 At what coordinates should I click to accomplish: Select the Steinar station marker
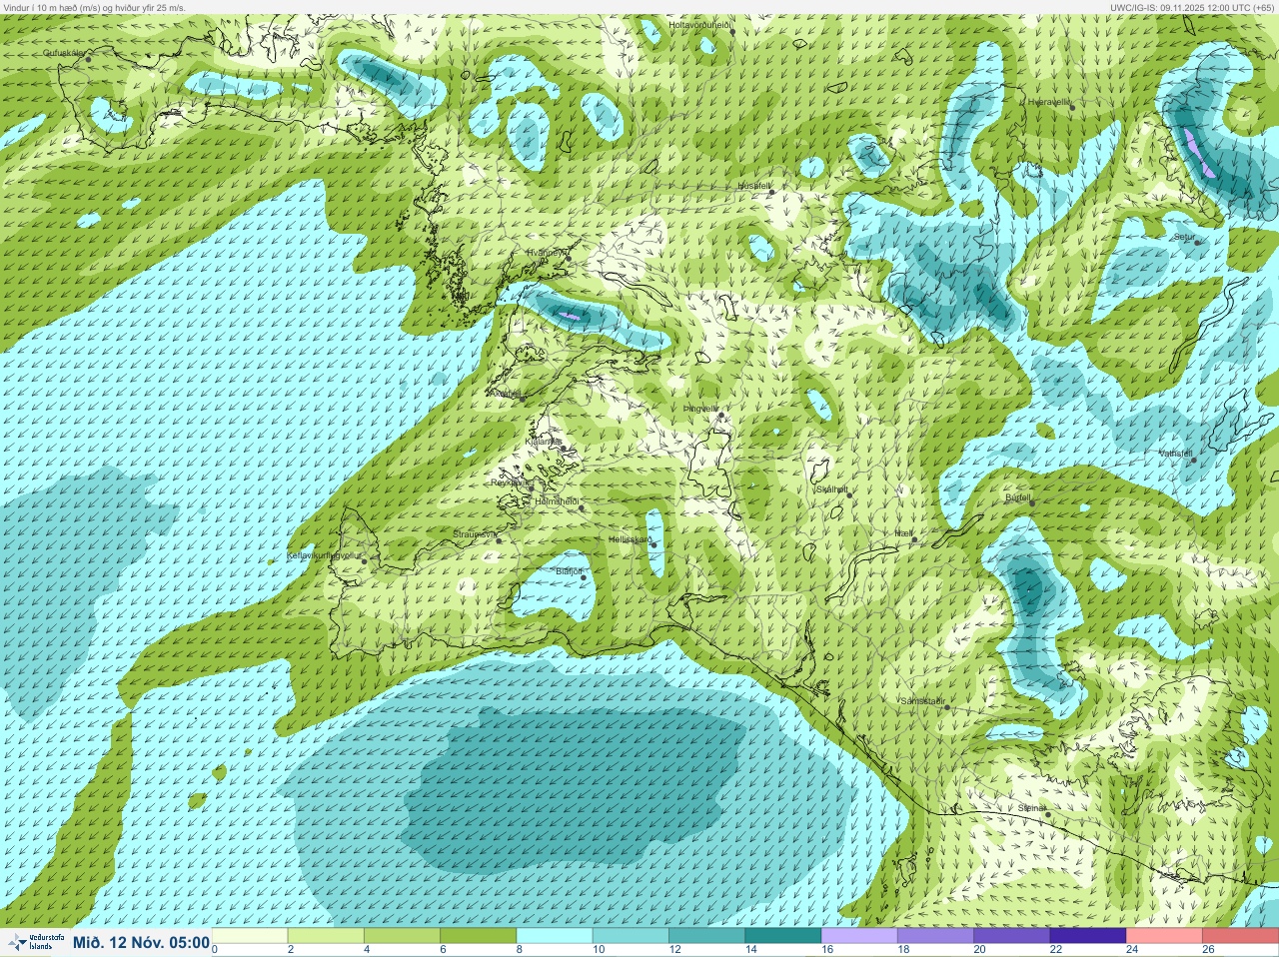click(x=1047, y=814)
